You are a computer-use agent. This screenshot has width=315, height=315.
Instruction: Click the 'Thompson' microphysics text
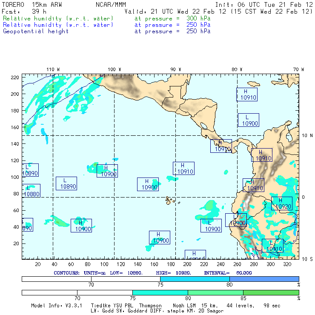pos(150,306)
